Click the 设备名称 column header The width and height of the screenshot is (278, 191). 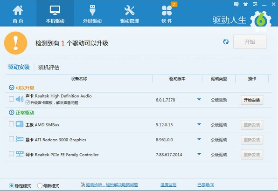point(79,79)
